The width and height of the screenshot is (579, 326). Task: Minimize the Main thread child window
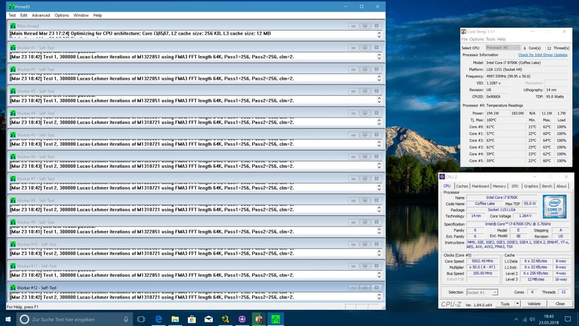coord(353,26)
